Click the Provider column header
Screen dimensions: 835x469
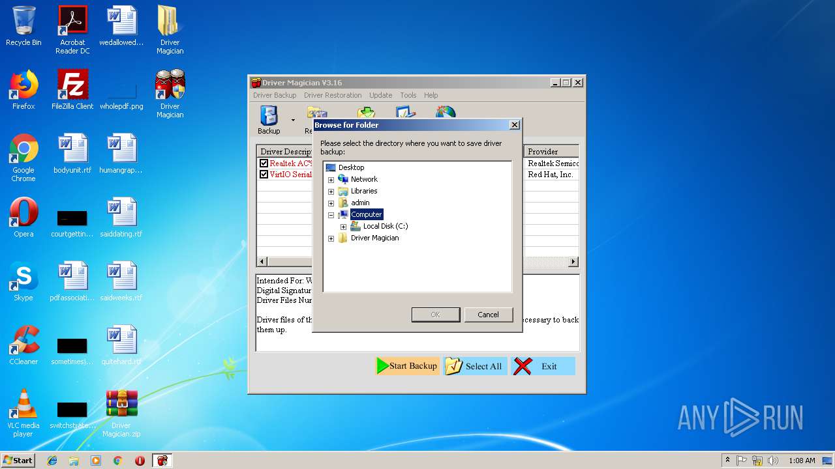pyautogui.click(x=551, y=151)
